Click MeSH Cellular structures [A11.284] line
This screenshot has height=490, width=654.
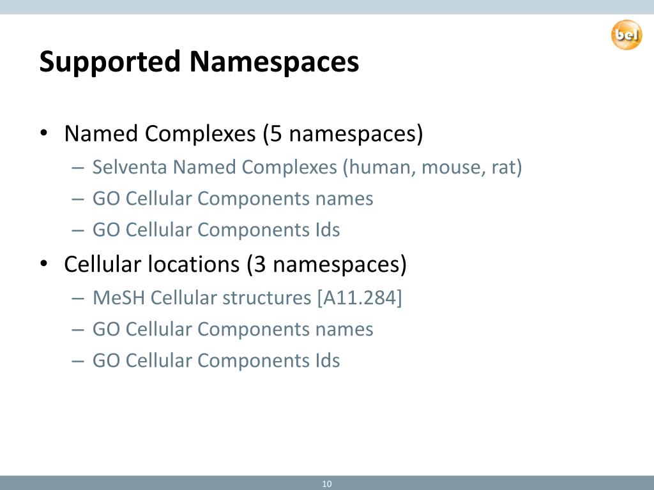247,298
